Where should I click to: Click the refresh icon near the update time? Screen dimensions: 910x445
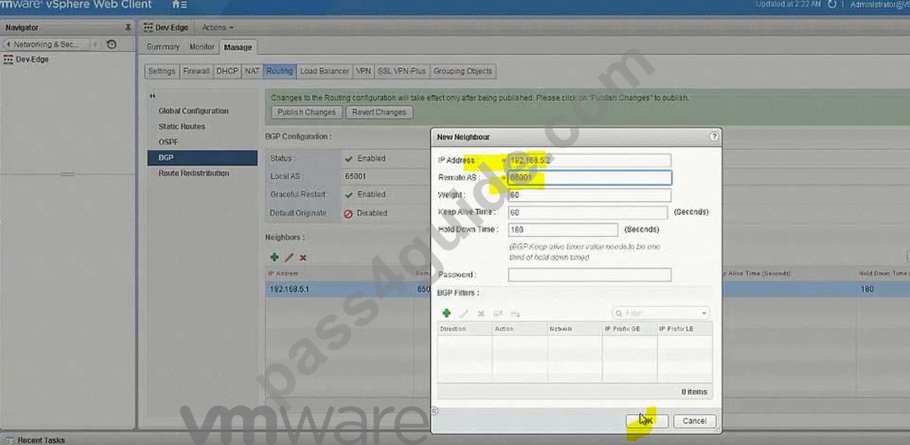[832, 5]
